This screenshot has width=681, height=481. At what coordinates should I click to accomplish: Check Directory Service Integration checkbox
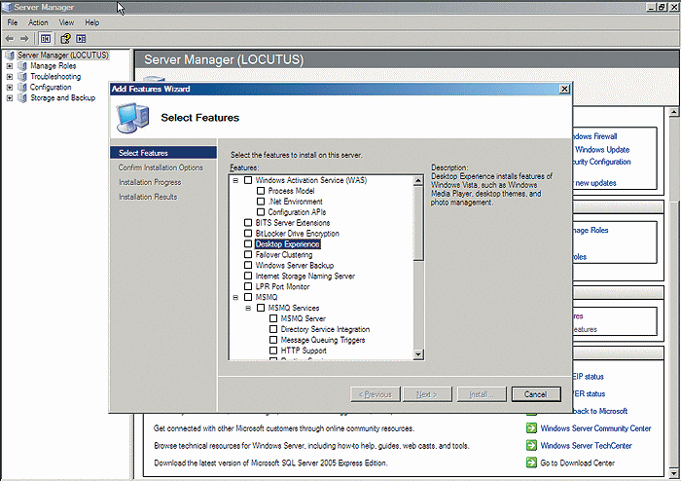pyautogui.click(x=273, y=329)
